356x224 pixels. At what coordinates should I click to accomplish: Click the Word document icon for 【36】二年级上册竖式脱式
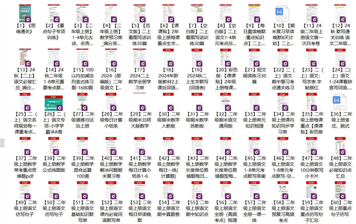point(340,102)
